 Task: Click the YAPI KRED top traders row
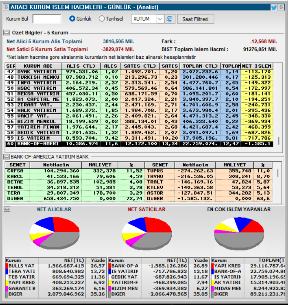point(248,266)
